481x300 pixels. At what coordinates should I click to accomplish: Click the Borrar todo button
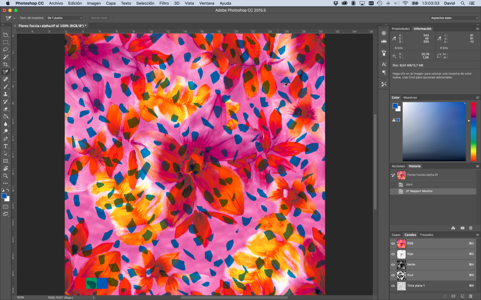[x=98, y=18]
